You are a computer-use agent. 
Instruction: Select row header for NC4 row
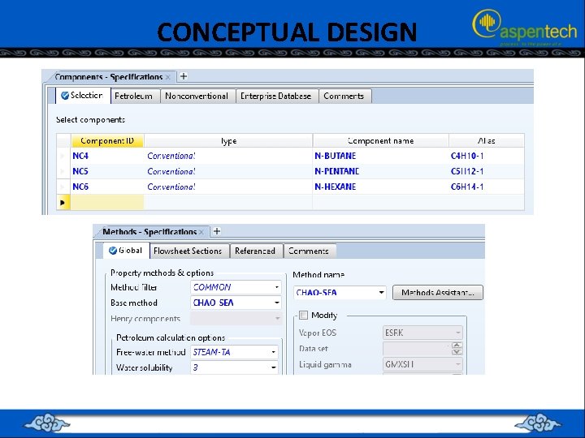pyautogui.click(x=63, y=156)
